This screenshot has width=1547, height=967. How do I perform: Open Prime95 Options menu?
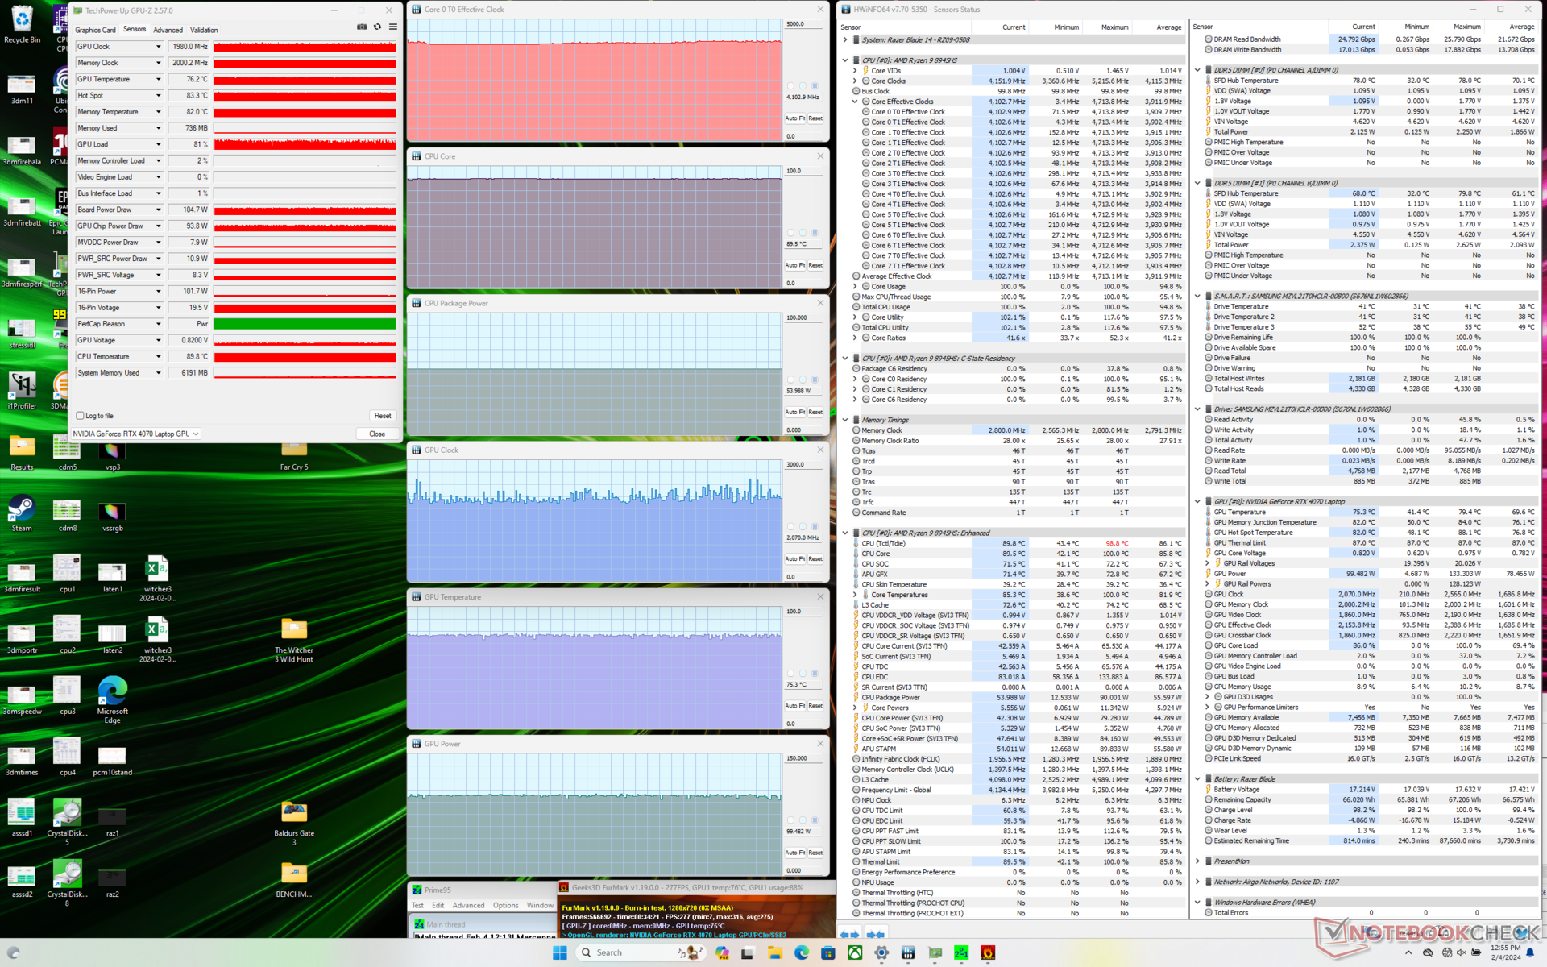tap(506, 906)
